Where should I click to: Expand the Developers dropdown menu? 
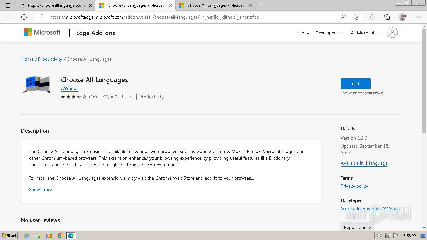click(329, 33)
